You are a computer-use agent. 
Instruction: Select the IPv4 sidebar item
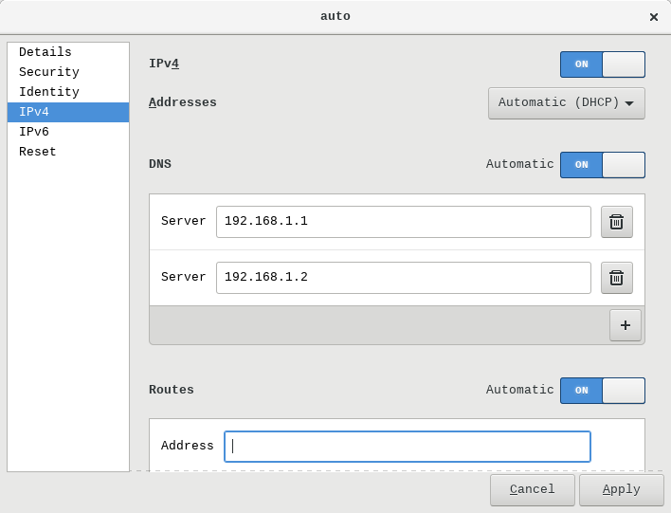[x=68, y=112]
